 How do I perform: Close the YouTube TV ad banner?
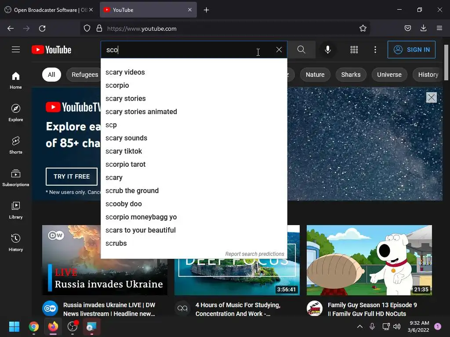(432, 97)
